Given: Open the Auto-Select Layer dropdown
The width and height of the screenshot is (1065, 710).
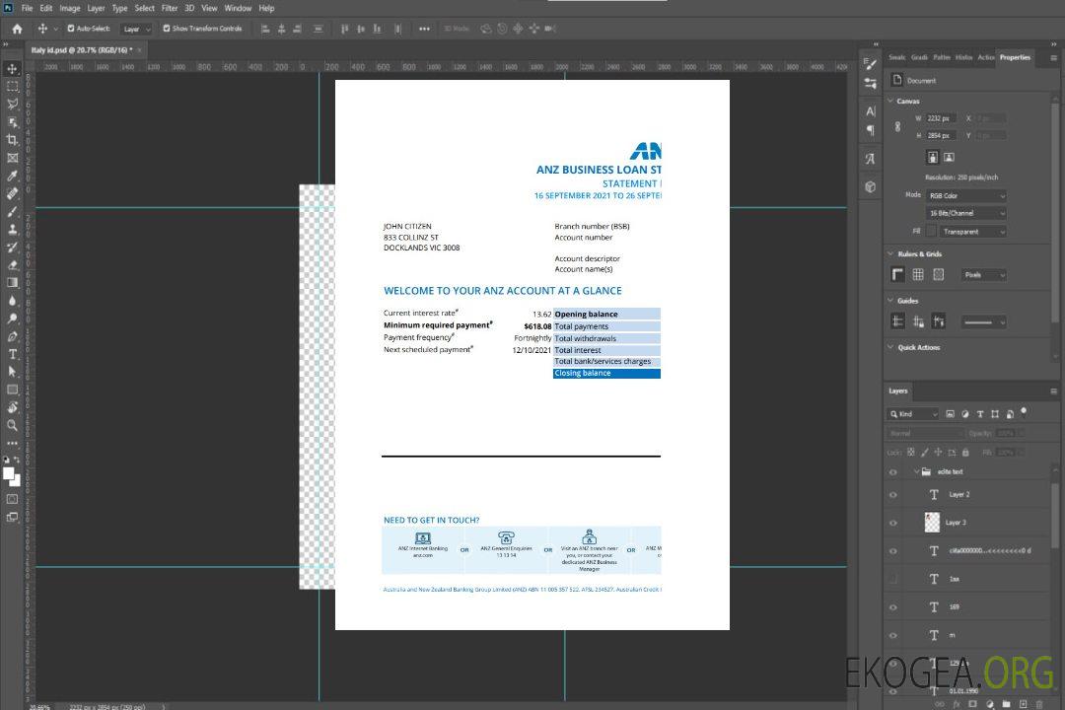Looking at the screenshot, I should [x=136, y=29].
